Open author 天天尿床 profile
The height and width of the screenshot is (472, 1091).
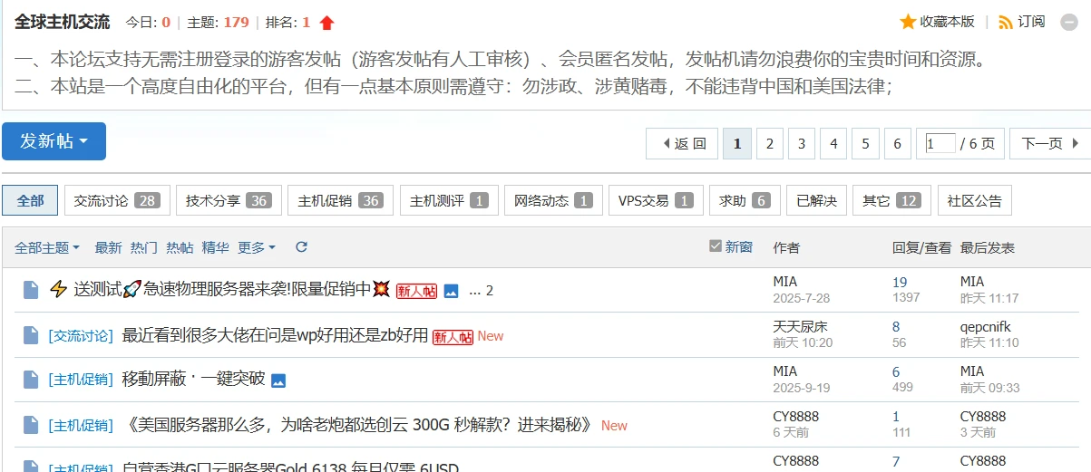pos(800,327)
